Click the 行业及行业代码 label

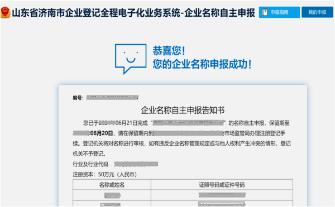90,164
